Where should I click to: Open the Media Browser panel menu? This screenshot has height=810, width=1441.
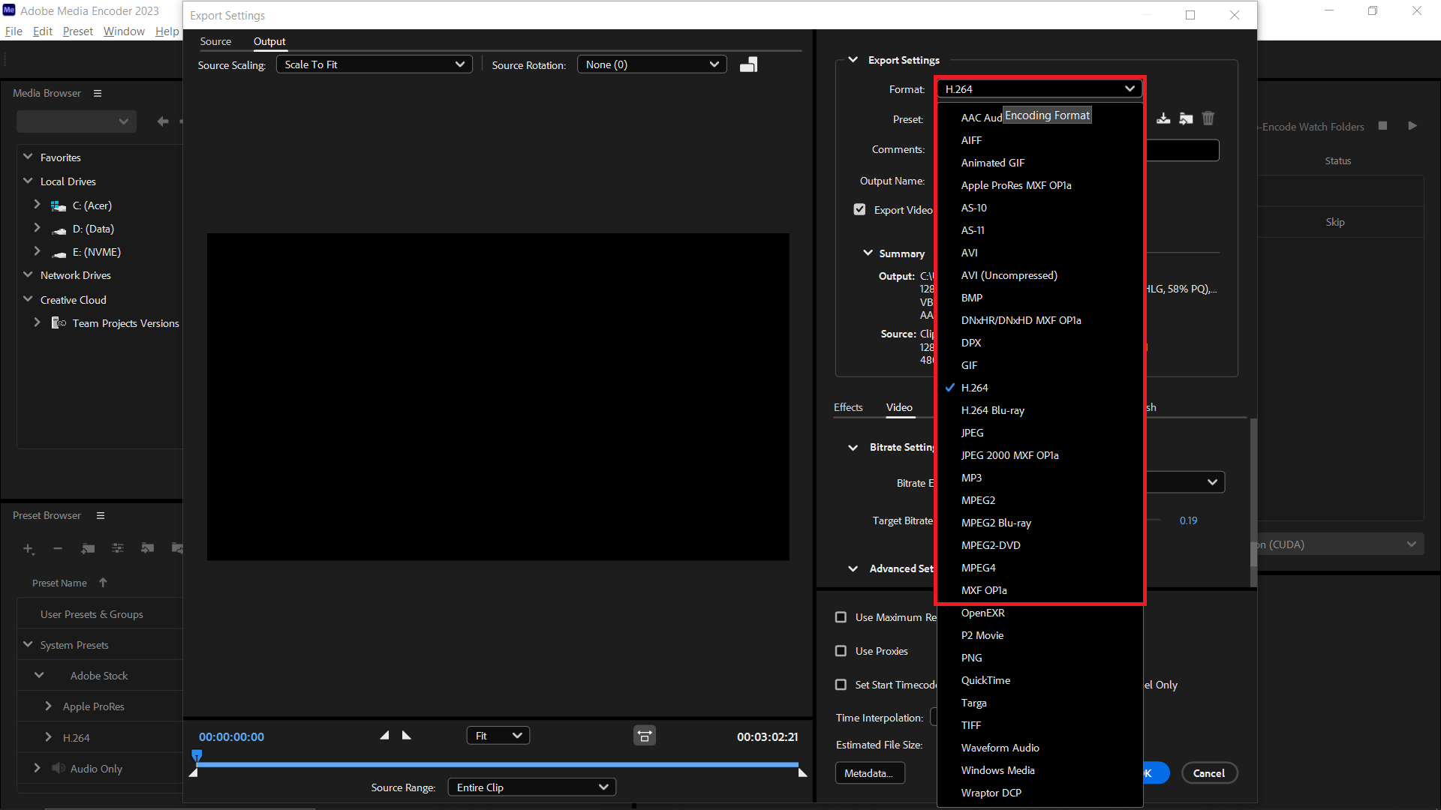point(97,93)
